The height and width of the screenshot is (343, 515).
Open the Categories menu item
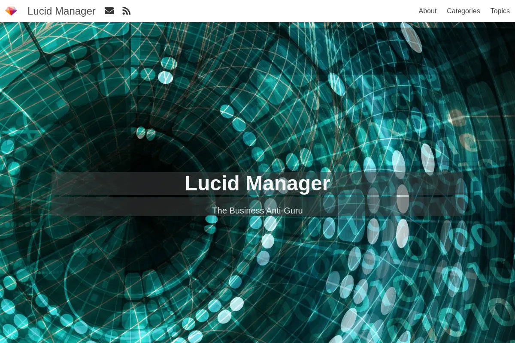(x=463, y=11)
